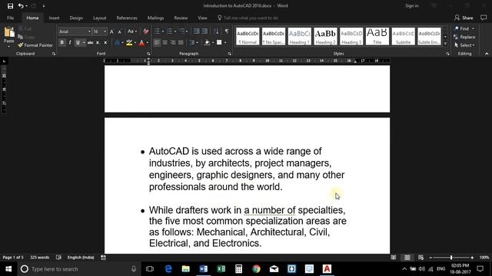Switch to Read Mode view icon
492x276 pixels.
click(393, 258)
